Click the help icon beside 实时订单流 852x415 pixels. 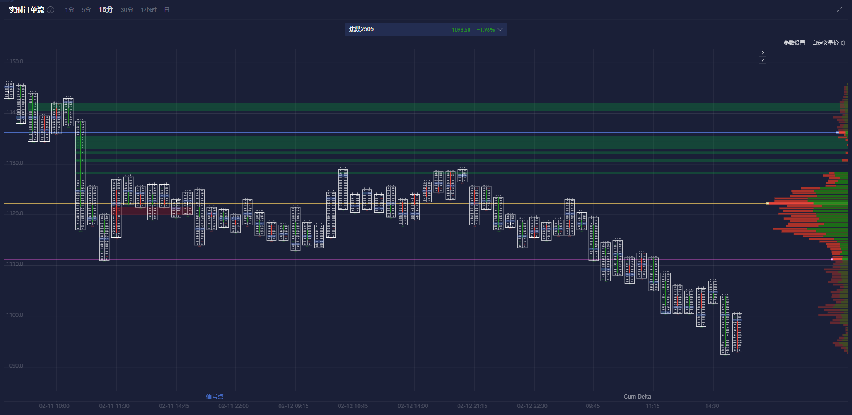pos(51,10)
